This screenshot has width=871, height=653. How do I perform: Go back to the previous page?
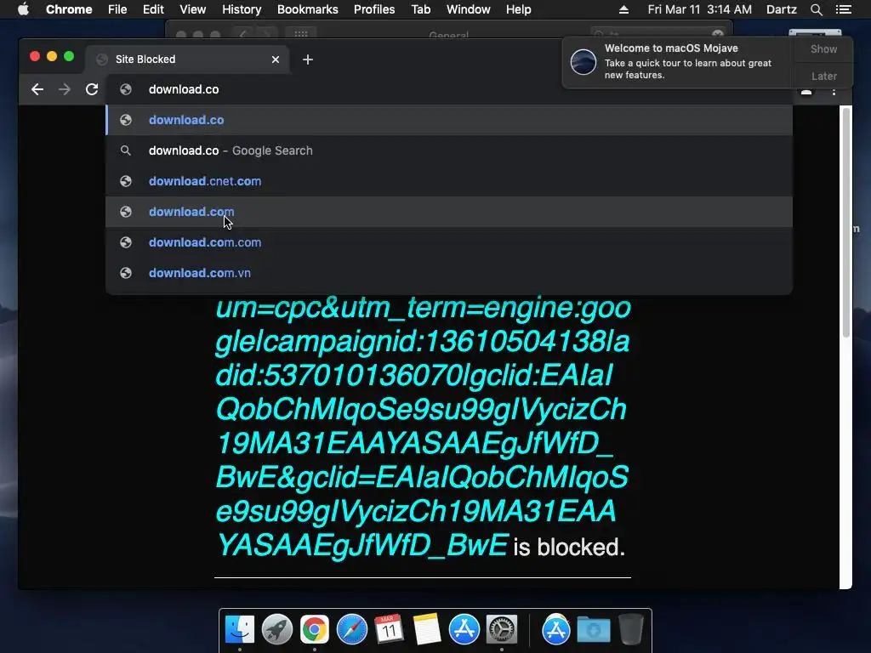(x=37, y=89)
